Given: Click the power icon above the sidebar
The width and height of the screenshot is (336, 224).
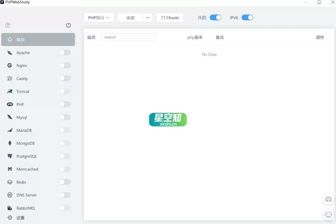Looking at the screenshot, I should coord(68,25).
